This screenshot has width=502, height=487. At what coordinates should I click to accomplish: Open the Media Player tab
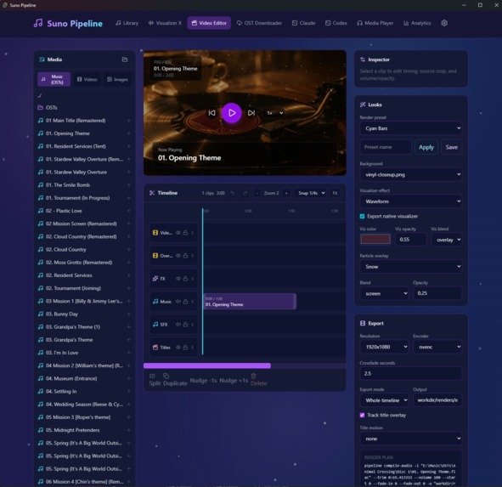click(375, 23)
